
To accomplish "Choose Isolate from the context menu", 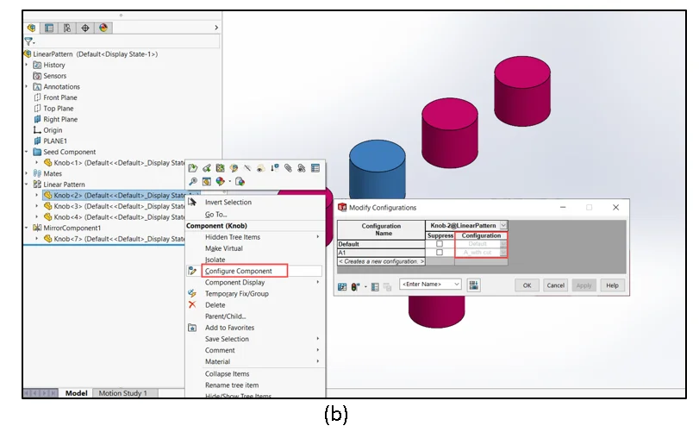I will pos(215,260).
